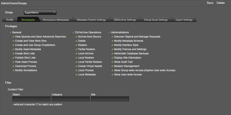Image resolution: width=231 pixels, height=115 pixels.
Task: Open the Group dropdown showing SuperAdmin
Action: [x=40, y=13]
